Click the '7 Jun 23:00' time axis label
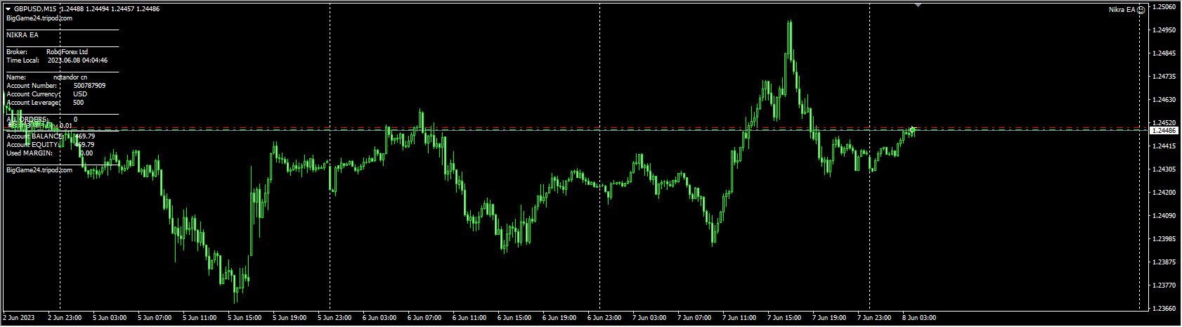 pos(874,318)
